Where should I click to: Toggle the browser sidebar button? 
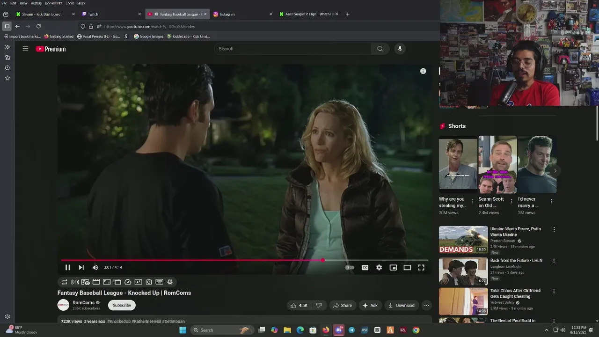7,26
